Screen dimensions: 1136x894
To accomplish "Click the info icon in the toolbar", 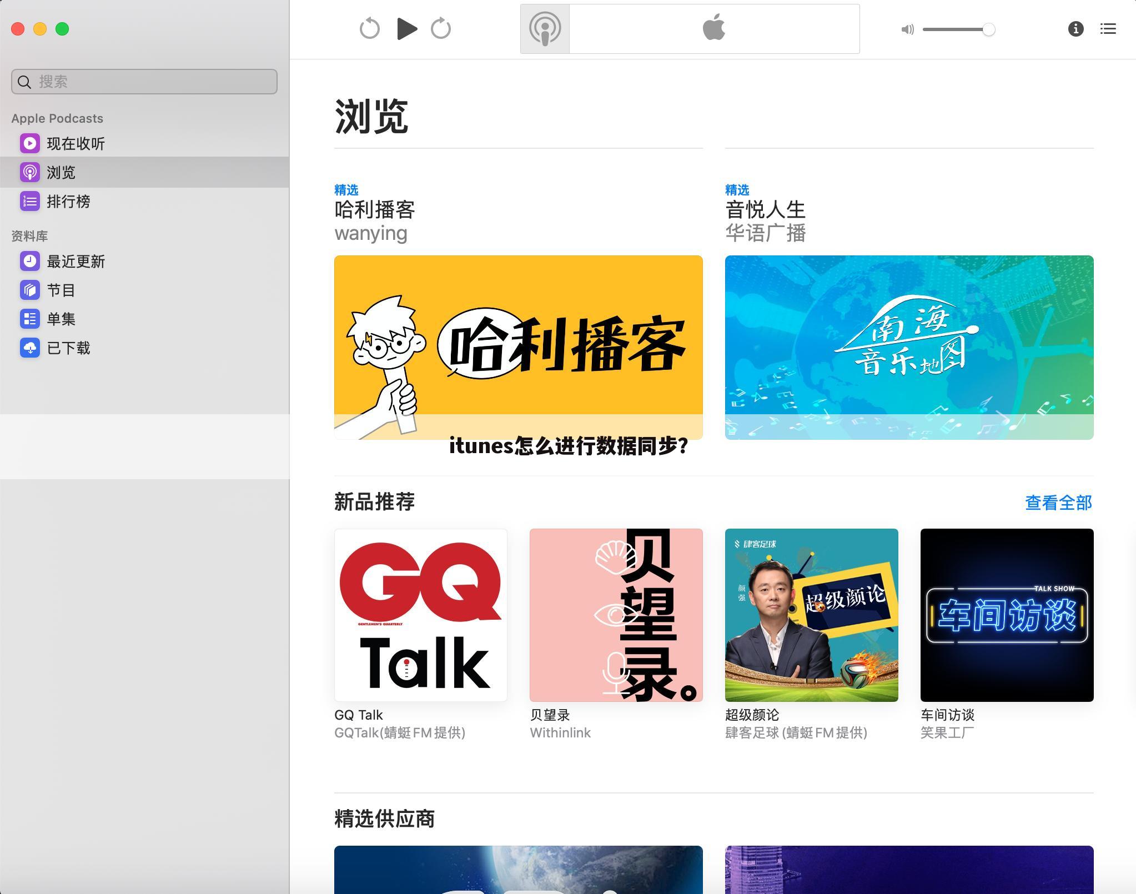I will point(1075,29).
